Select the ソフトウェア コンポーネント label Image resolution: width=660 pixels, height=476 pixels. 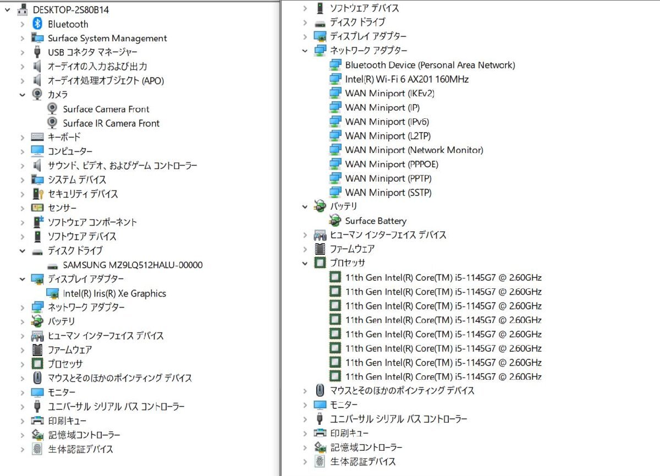[x=92, y=222]
